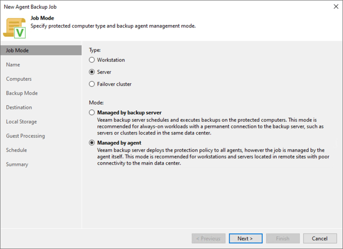
Task: Select the Workstation type radio button
Action: 92,60
